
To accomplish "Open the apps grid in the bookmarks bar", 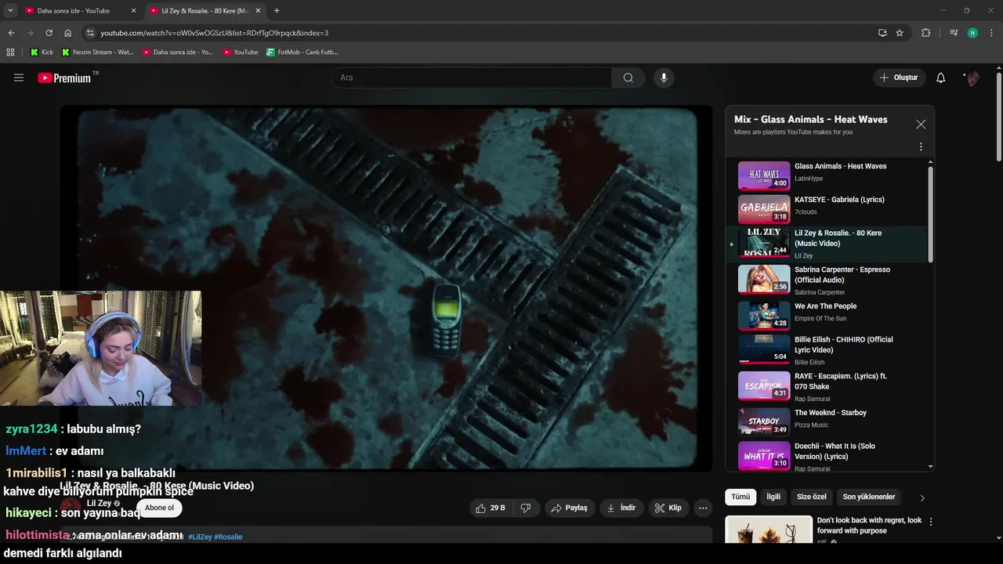I will point(10,52).
